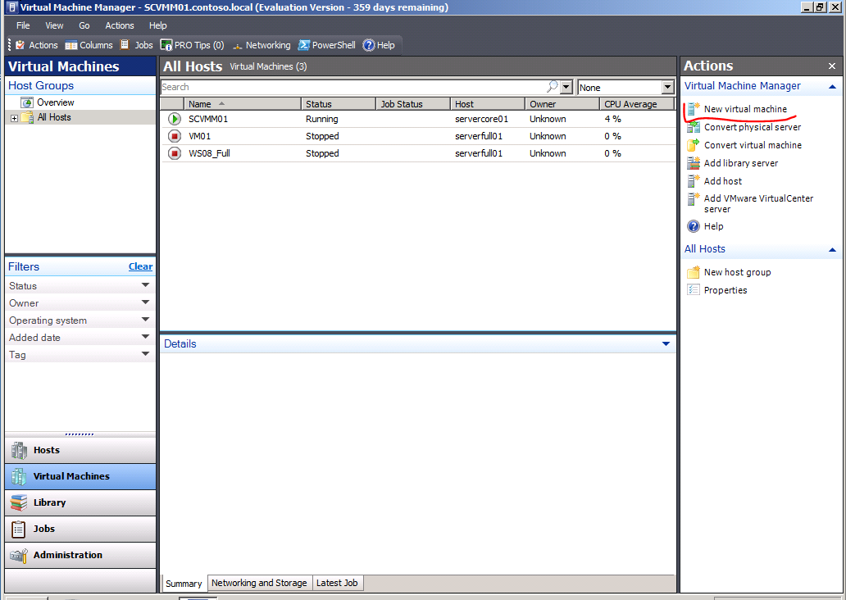Sort by the Job Status column header
The image size is (846, 600).
tap(413, 104)
